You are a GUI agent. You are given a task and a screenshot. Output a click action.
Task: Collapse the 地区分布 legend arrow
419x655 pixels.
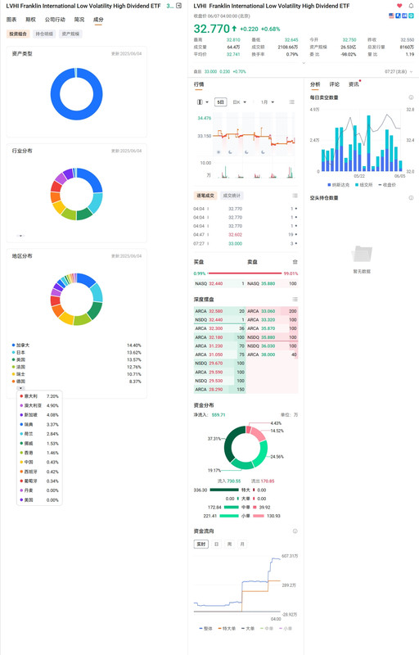[20, 388]
